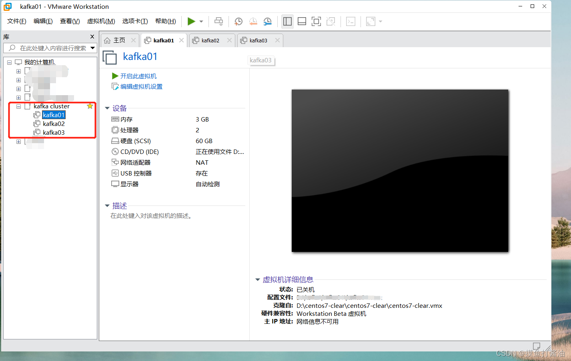The image size is (571, 361).
Task: Click the library search input field
Action: point(50,48)
